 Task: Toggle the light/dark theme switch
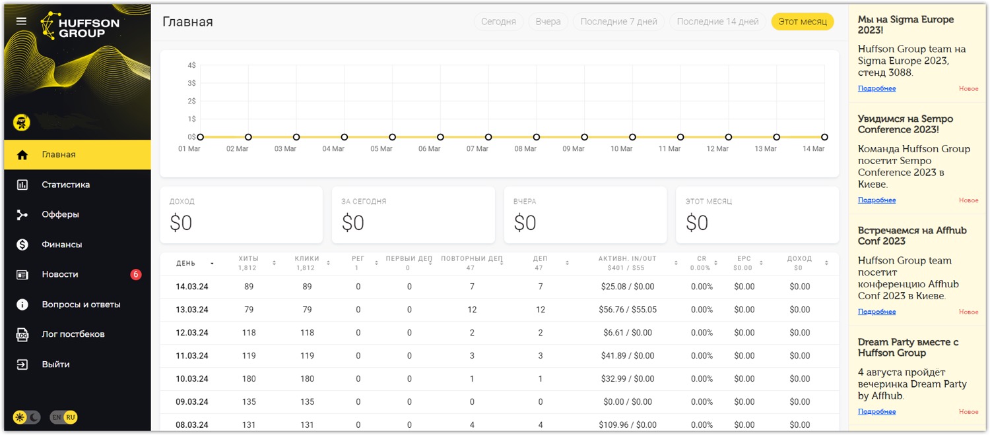point(26,417)
